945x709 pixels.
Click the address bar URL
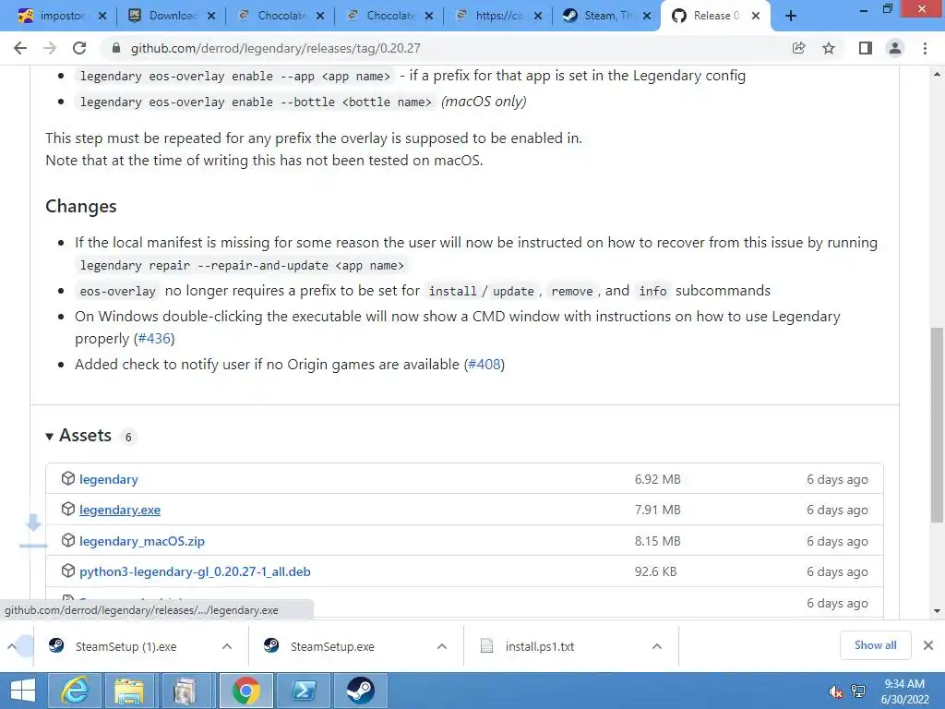tap(275, 48)
